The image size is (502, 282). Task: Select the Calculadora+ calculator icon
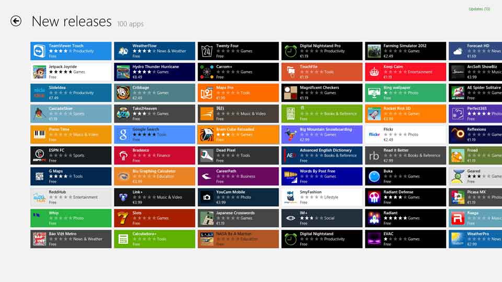pos(123,239)
